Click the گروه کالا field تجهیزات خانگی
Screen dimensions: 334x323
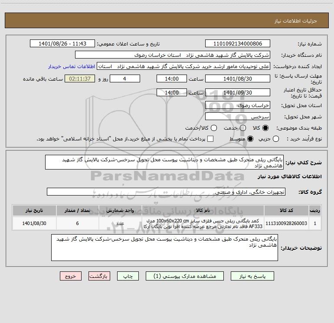click(166, 192)
